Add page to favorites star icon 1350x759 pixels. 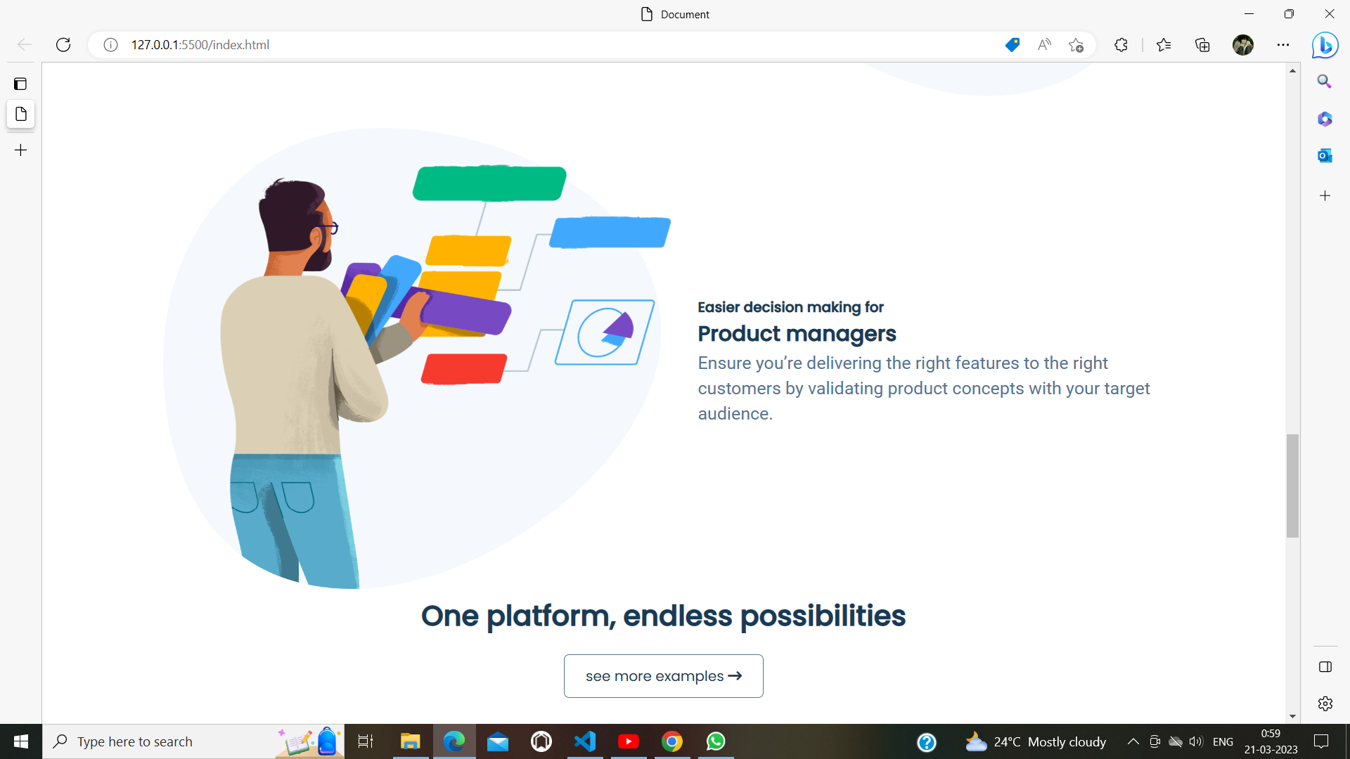click(1076, 45)
